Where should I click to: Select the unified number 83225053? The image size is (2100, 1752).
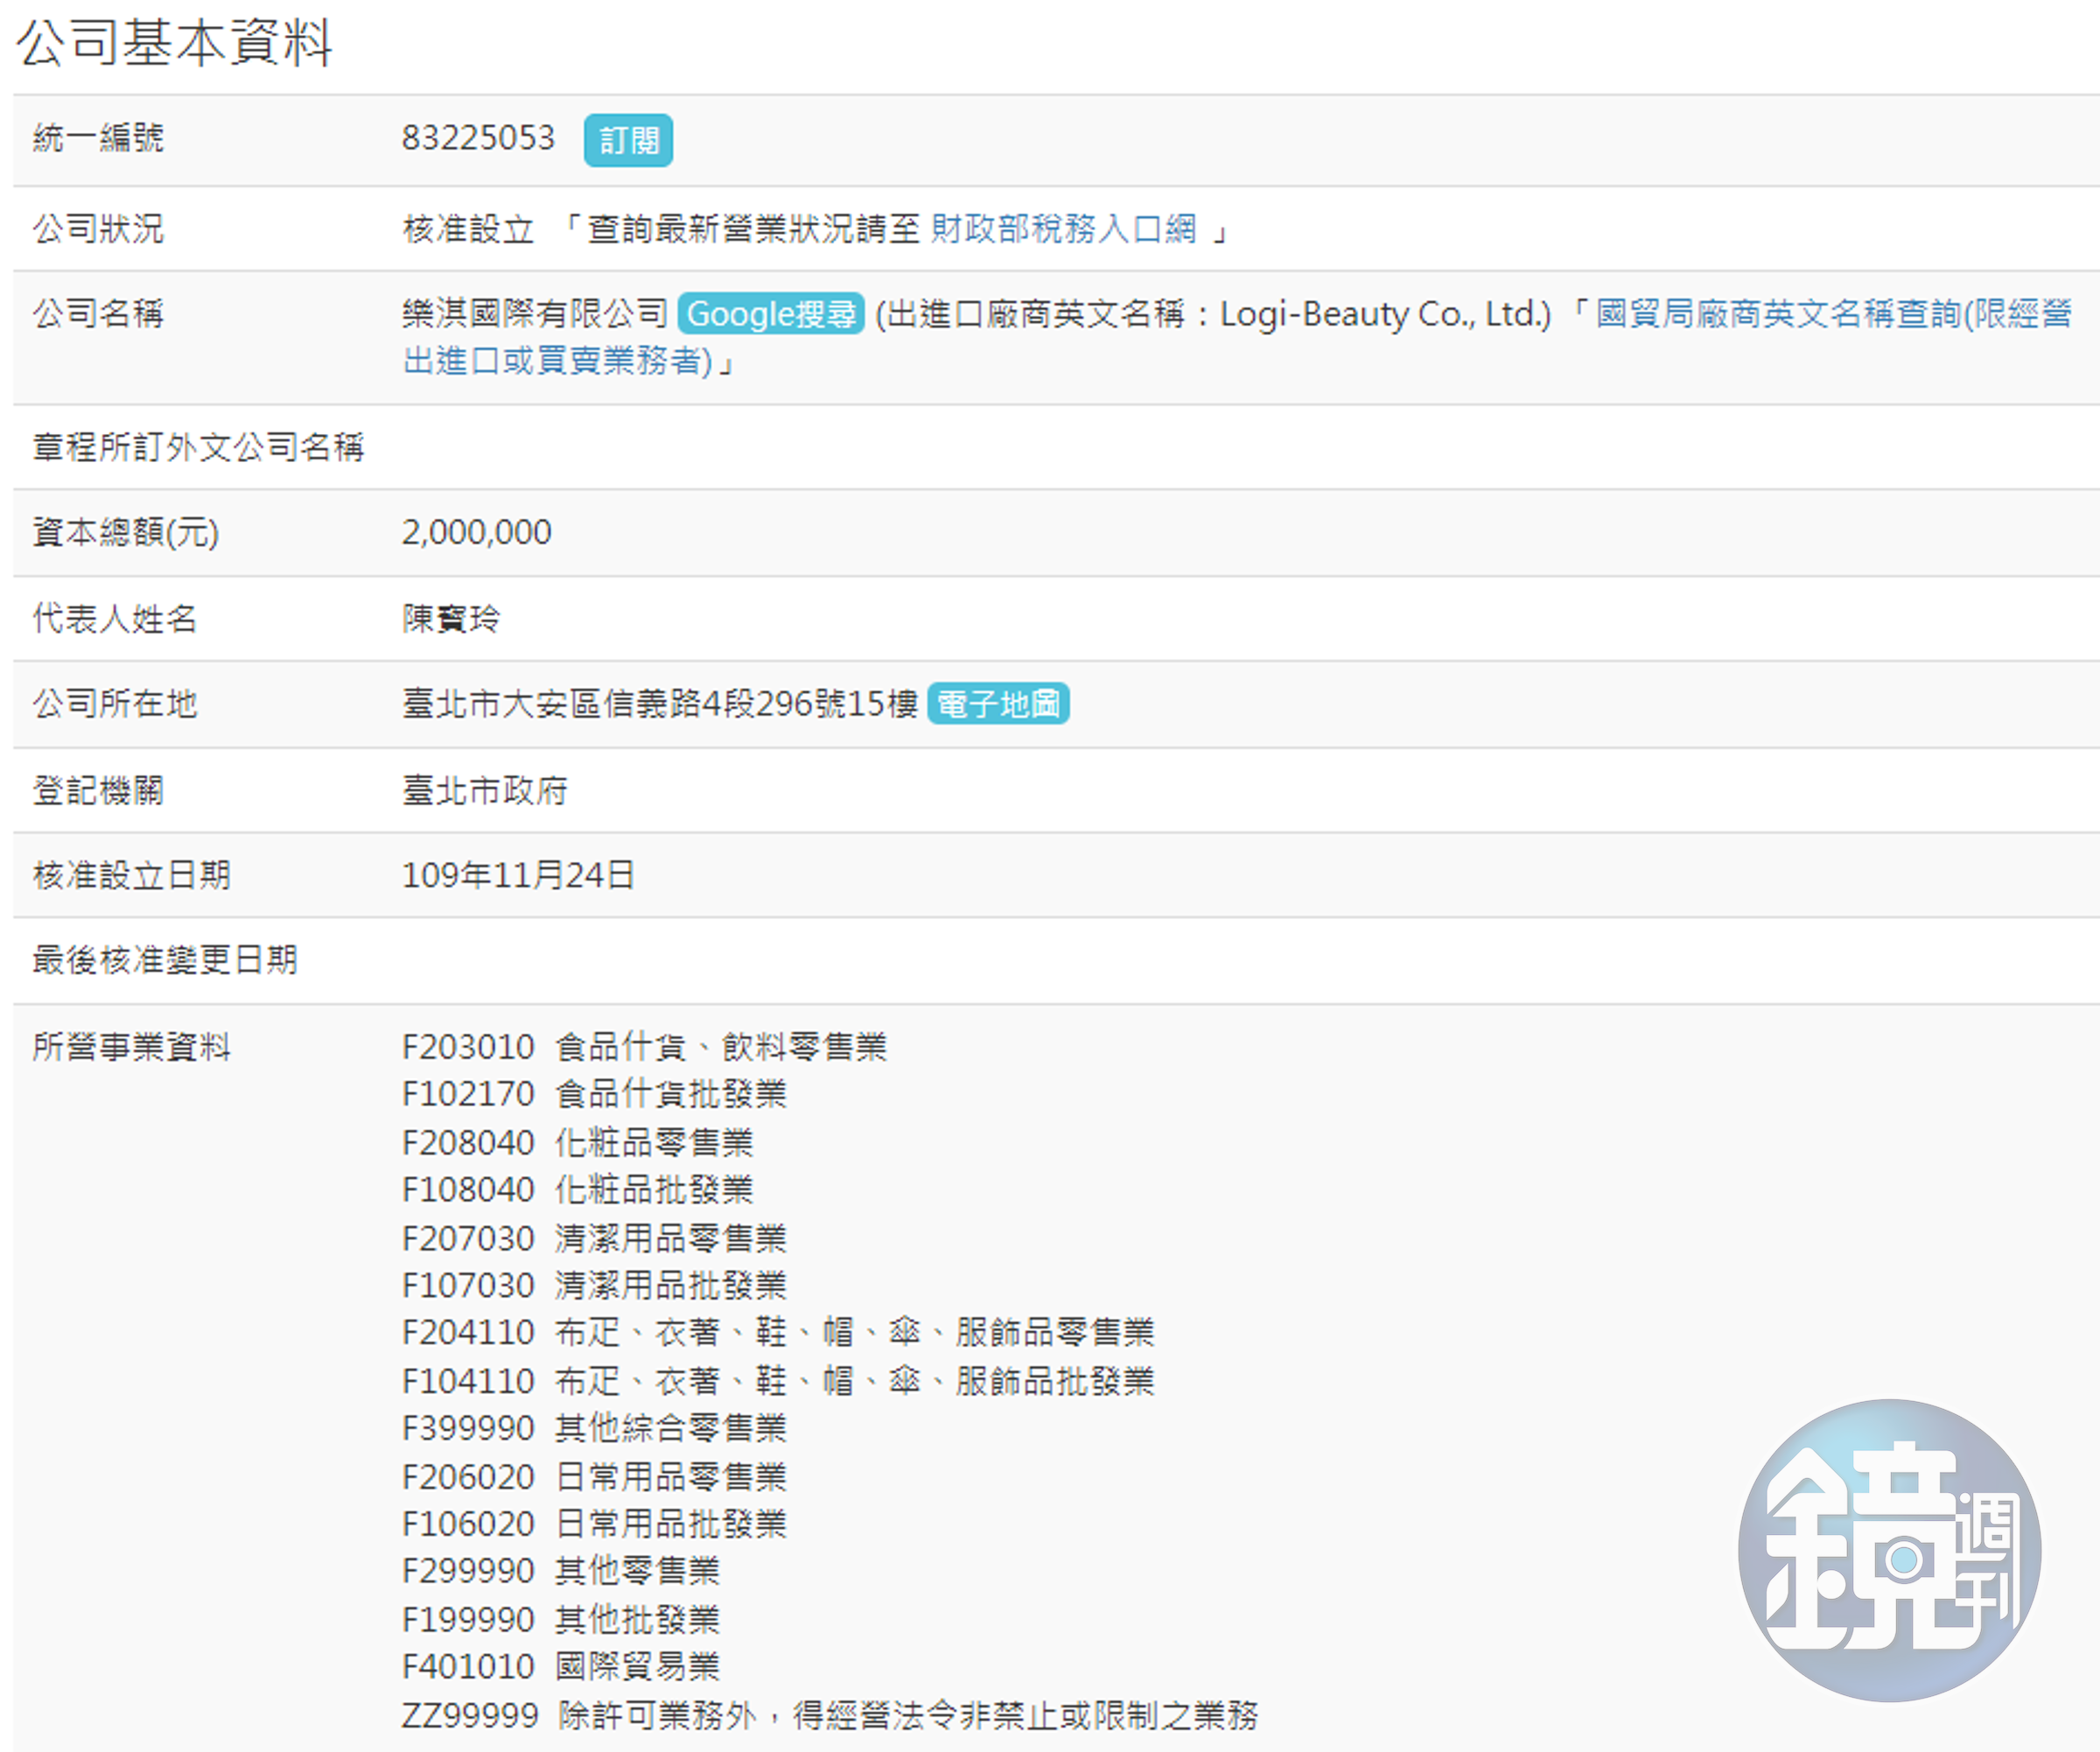478,138
